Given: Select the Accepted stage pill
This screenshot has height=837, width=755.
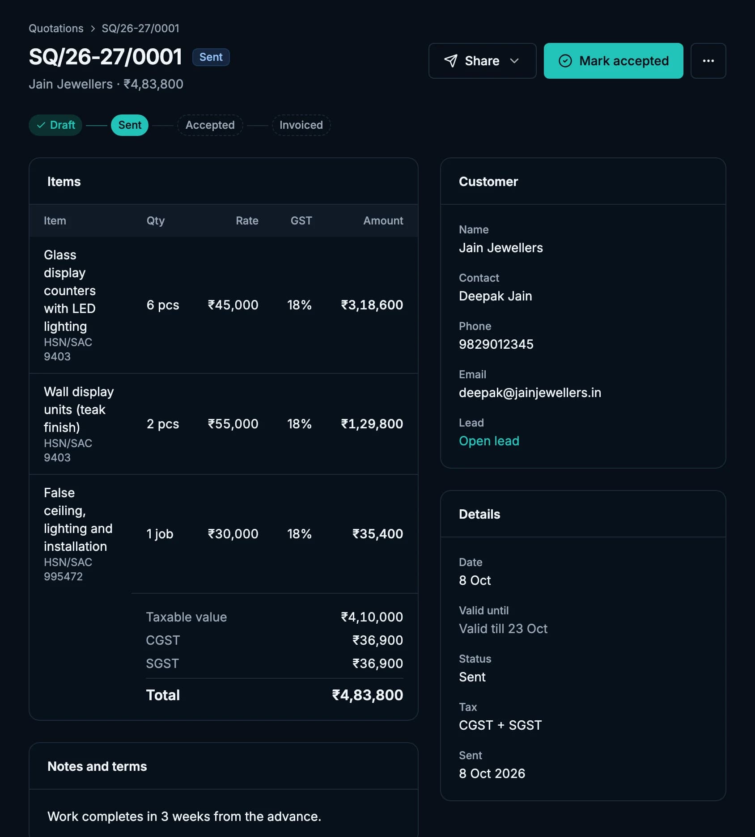Looking at the screenshot, I should (210, 125).
